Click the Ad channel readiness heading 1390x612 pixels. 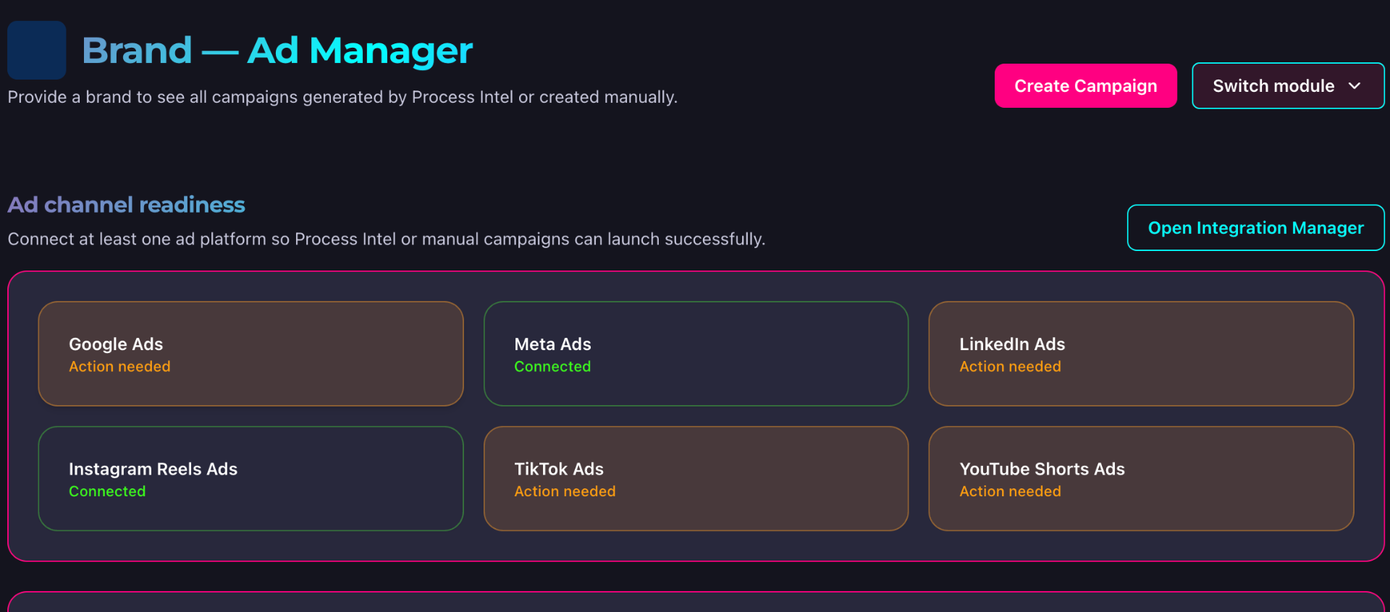coord(126,205)
